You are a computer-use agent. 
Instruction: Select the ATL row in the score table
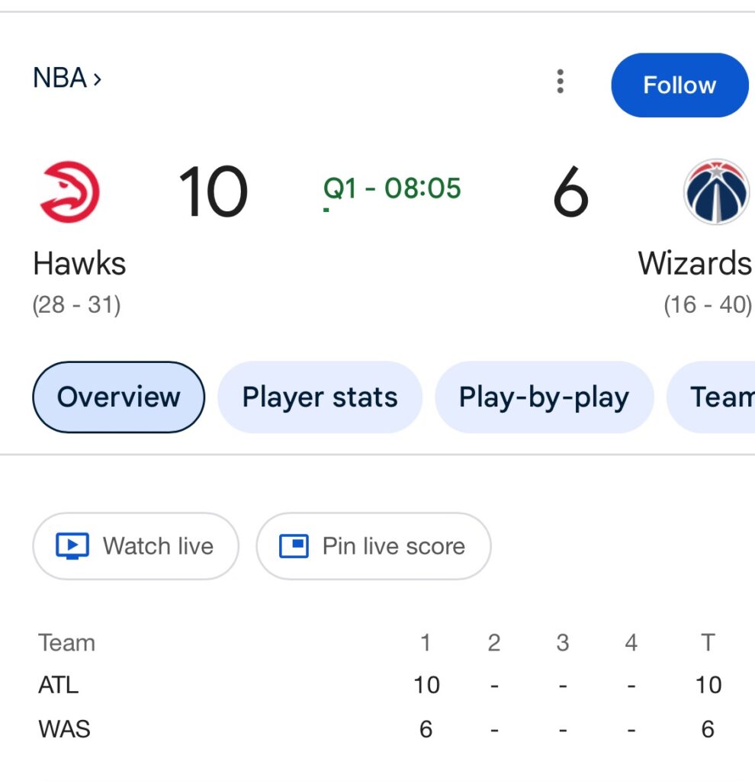pyautogui.click(x=59, y=685)
